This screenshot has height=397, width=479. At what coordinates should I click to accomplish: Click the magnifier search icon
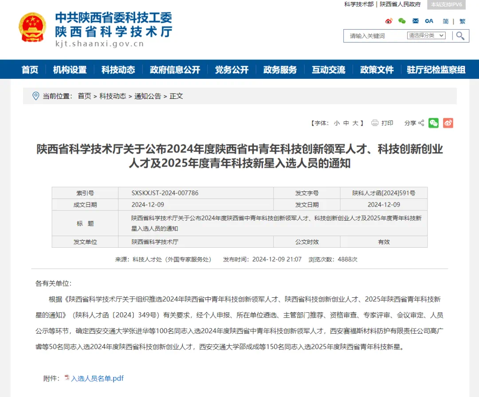(460, 36)
